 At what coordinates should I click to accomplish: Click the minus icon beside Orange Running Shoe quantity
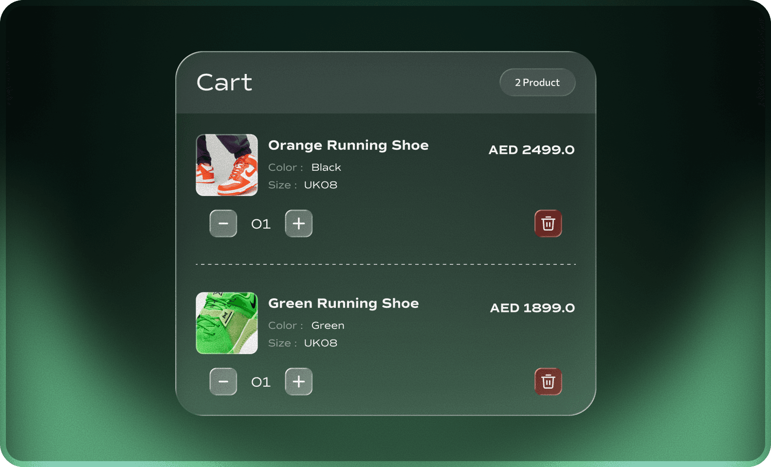223,223
